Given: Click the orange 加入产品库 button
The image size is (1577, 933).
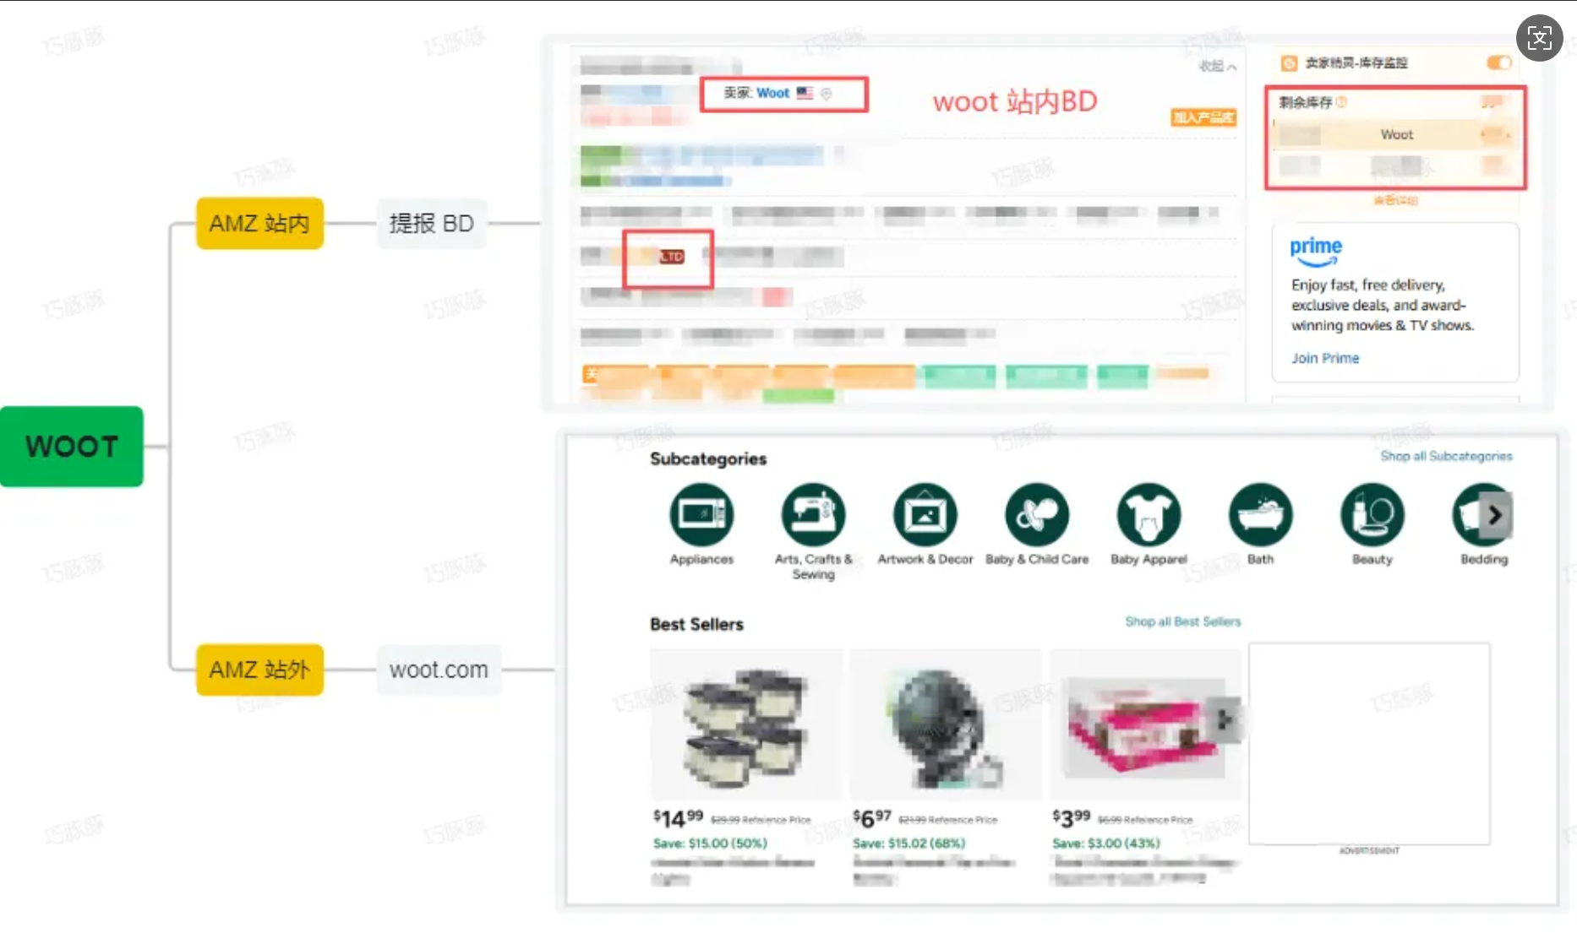Looking at the screenshot, I should (x=1203, y=117).
